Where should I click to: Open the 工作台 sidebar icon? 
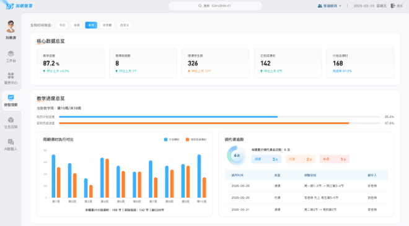tap(11, 54)
